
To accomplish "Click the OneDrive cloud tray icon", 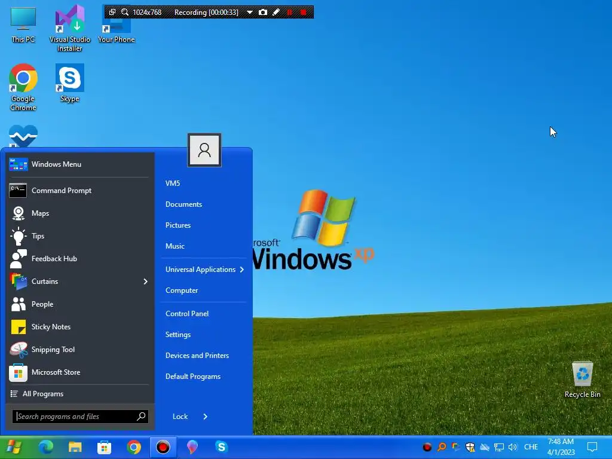I will (484, 447).
